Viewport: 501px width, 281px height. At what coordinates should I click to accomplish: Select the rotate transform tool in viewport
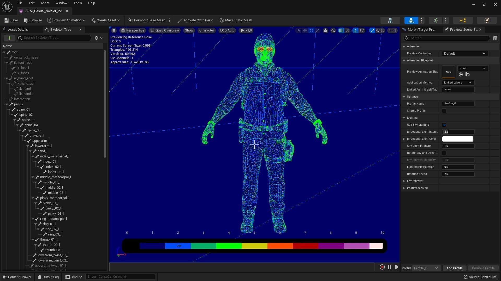point(311,30)
